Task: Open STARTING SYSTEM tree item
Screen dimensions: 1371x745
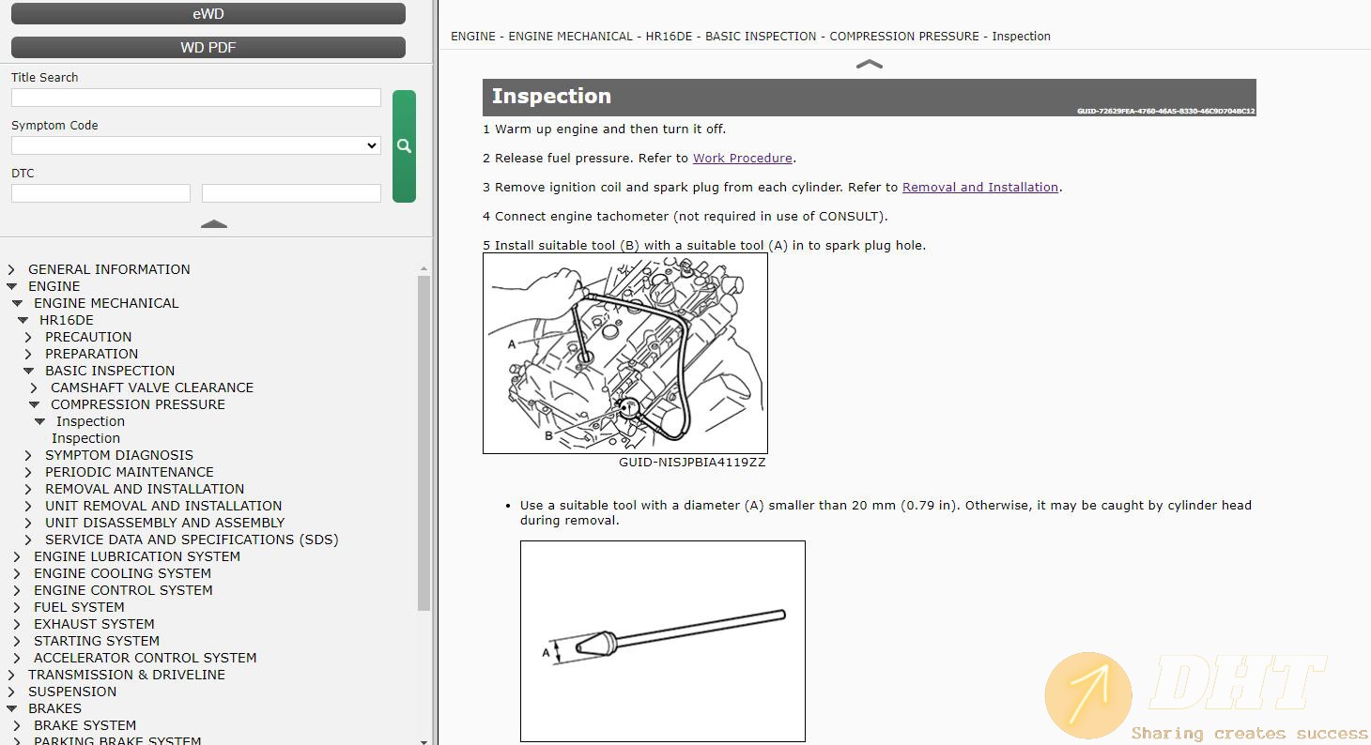Action: click(x=97, y=641)
